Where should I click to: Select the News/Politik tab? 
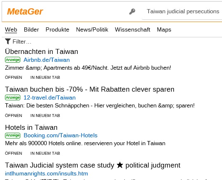point(92,29)
